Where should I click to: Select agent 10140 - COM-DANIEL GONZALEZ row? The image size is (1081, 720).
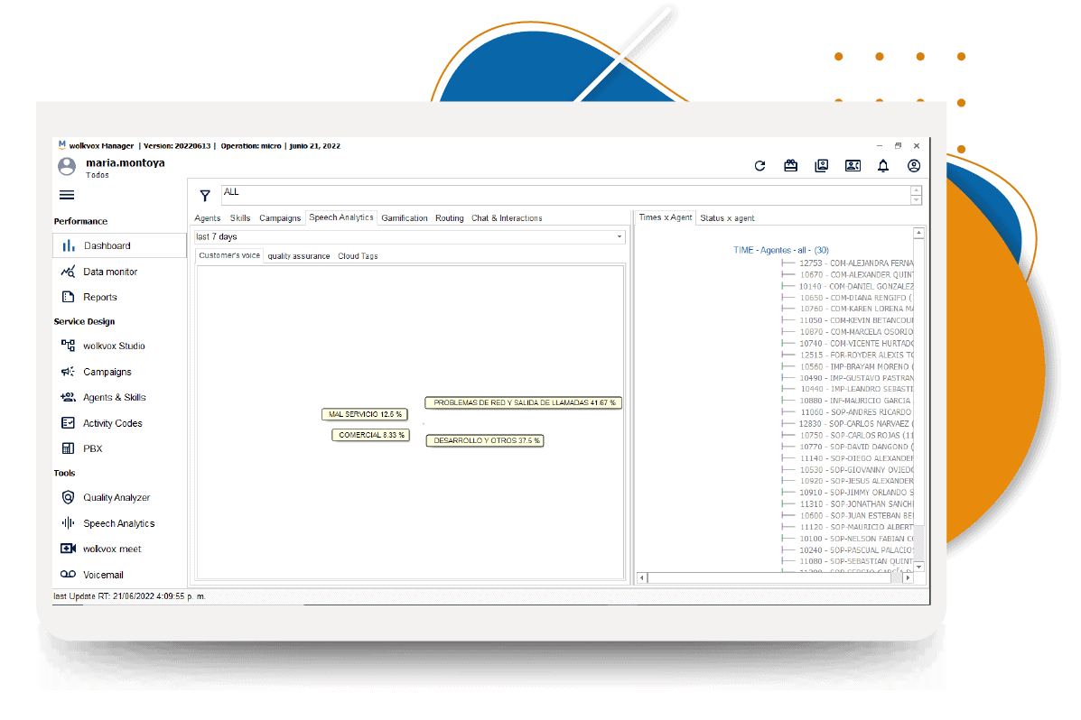(855, 287)
